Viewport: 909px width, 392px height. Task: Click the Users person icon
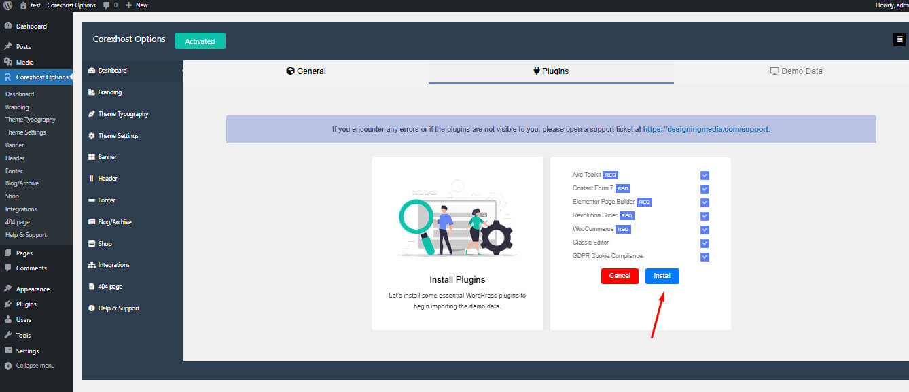click(x=8, y=319)
